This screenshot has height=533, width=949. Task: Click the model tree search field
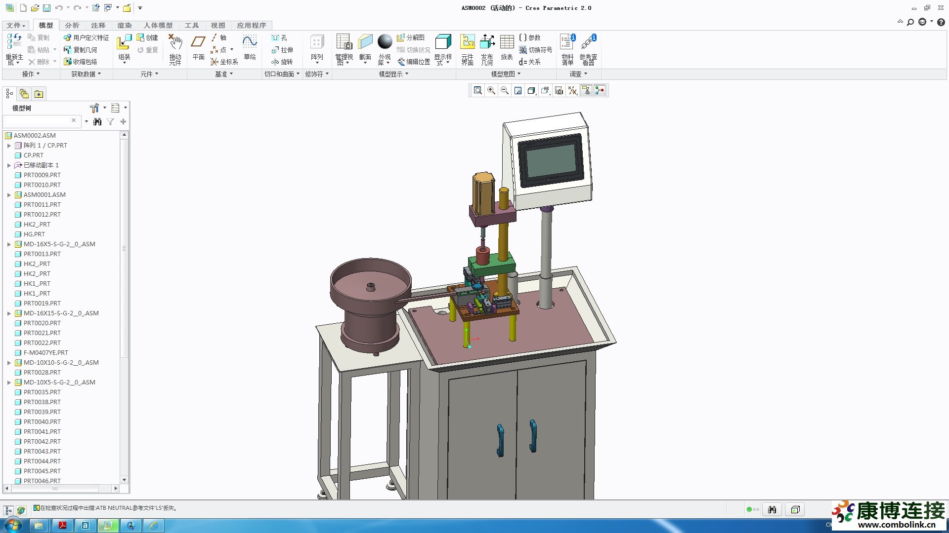pyautogui.click(x=37, y=121)
